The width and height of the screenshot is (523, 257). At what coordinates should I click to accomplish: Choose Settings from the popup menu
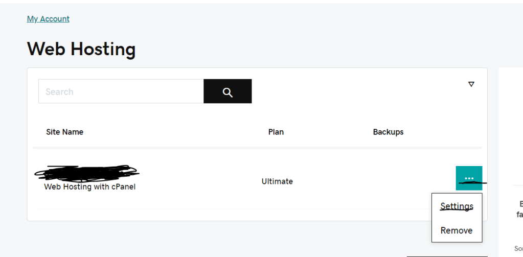tap(457, 206)
